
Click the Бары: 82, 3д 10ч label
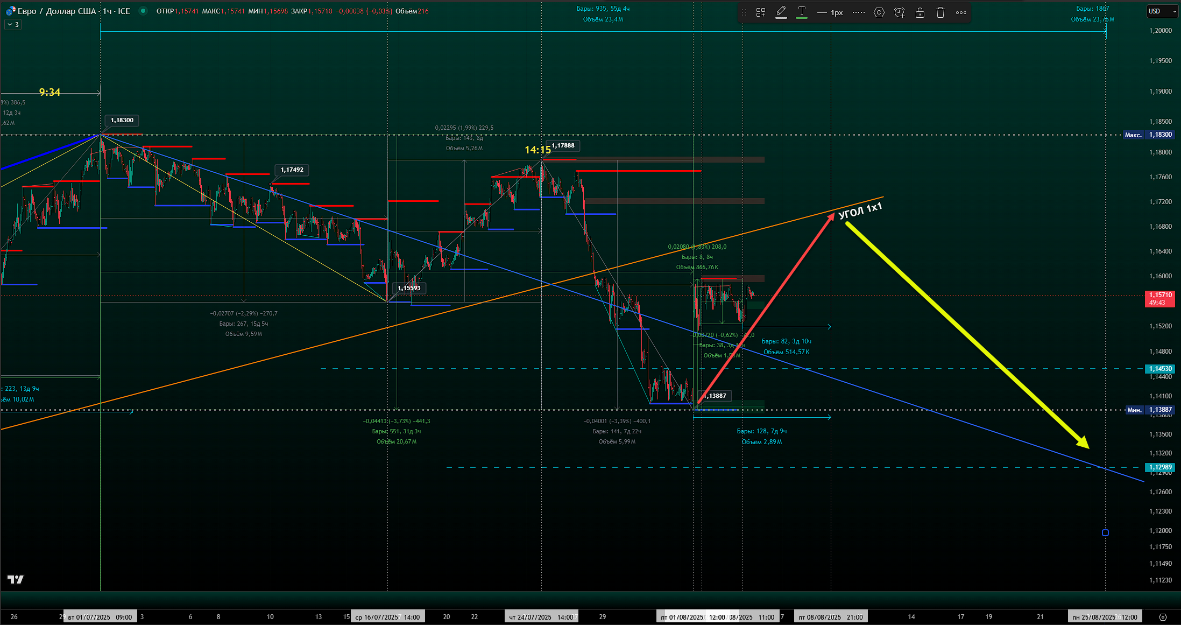point(786,341)
